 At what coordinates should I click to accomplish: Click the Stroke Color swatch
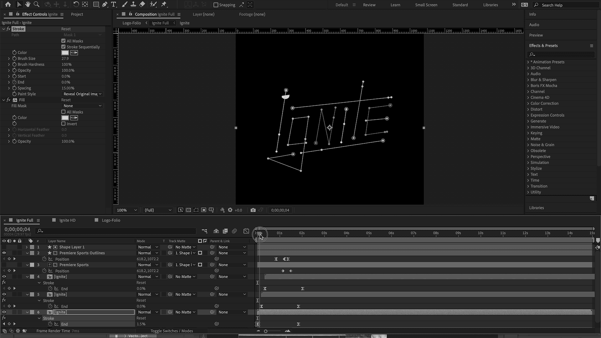click(65, 53)
